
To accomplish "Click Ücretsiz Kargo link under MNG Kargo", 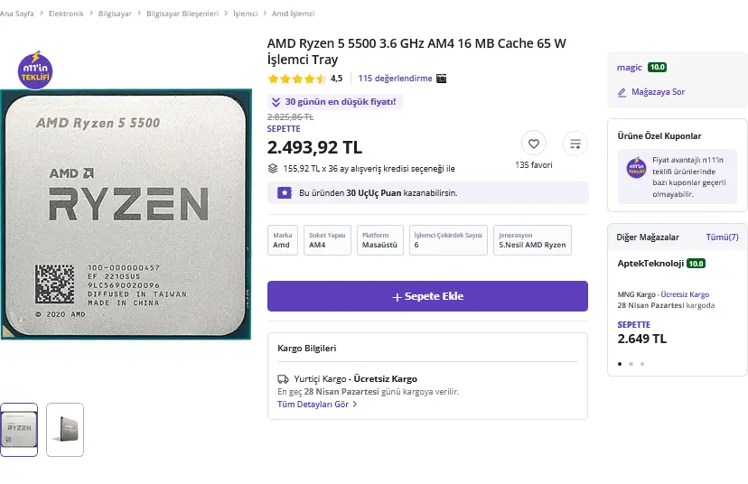I will click(x=685, y=294).
